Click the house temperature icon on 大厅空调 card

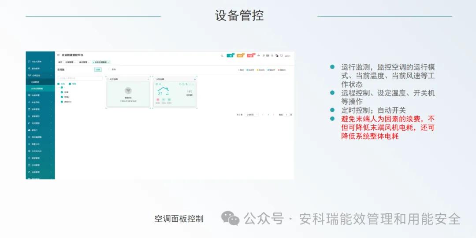[x=164, y=91]
